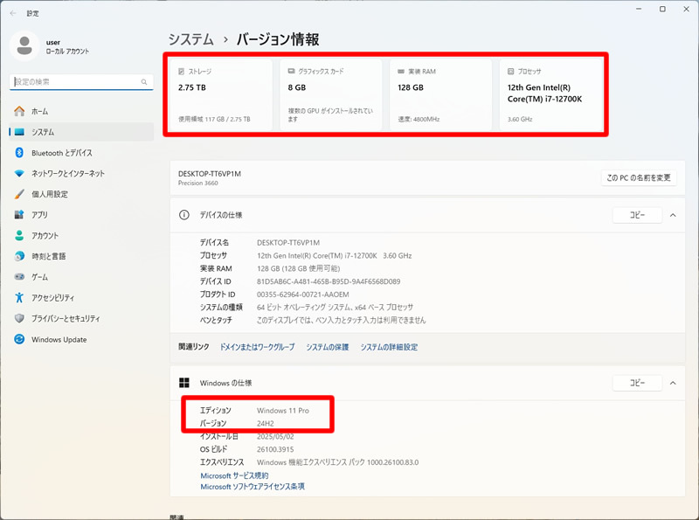Click the Accounts person icon
This screenshot has height=520, width=699.
(x=19, y=235)
